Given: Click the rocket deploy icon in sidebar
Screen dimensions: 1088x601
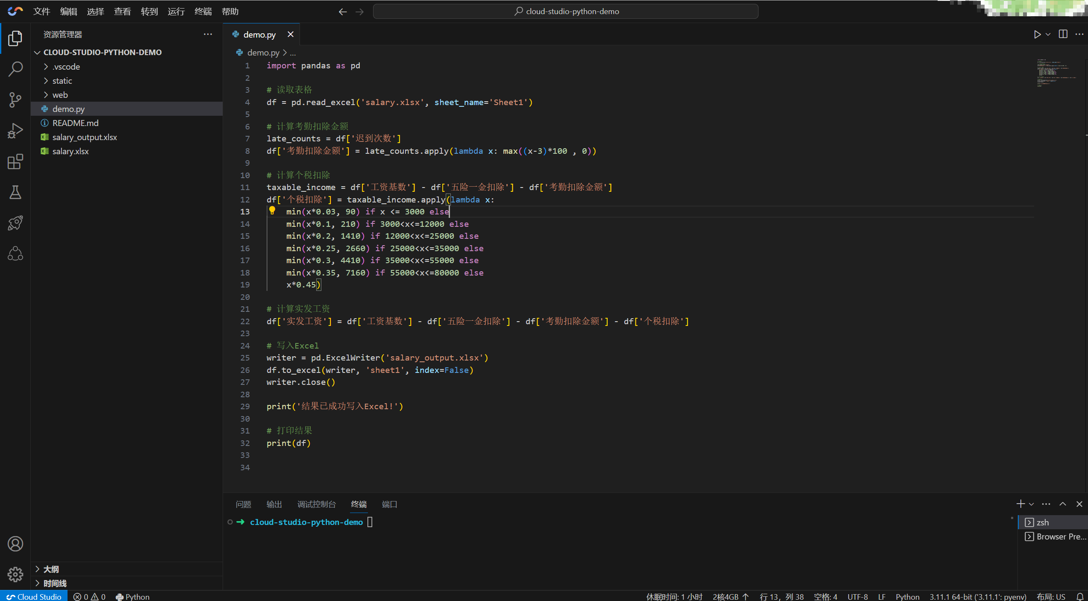Looking at the screenshot, I should (x=15, y=223).
